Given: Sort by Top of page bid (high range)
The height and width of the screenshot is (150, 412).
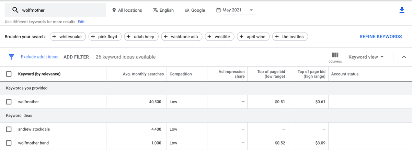Looking at the screenshot, I should 311,74.
